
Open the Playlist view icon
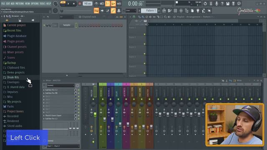(x=164, y=11)
